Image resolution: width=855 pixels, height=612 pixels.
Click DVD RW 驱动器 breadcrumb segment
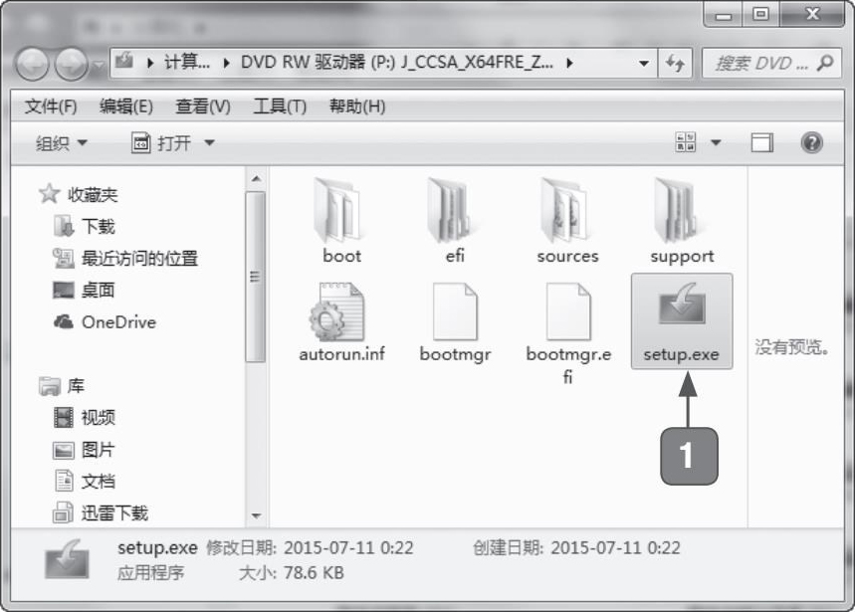pyautogui.click(x=396, y=63)
